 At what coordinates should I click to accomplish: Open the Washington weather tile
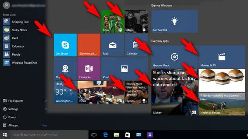pyautogui.click(x=65, y=92)
